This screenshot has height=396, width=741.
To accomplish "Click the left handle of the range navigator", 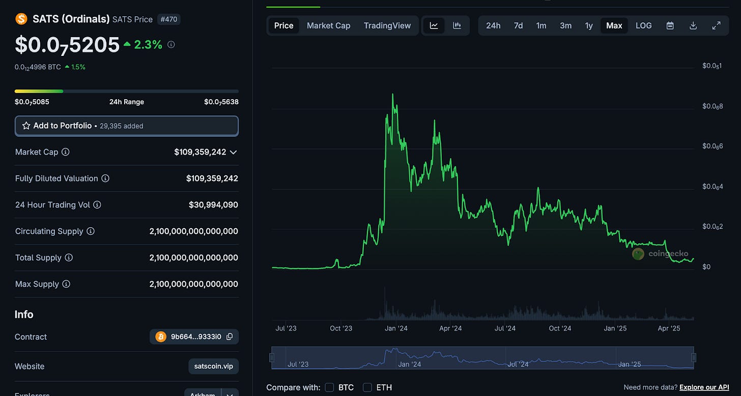I will (272, 358).
